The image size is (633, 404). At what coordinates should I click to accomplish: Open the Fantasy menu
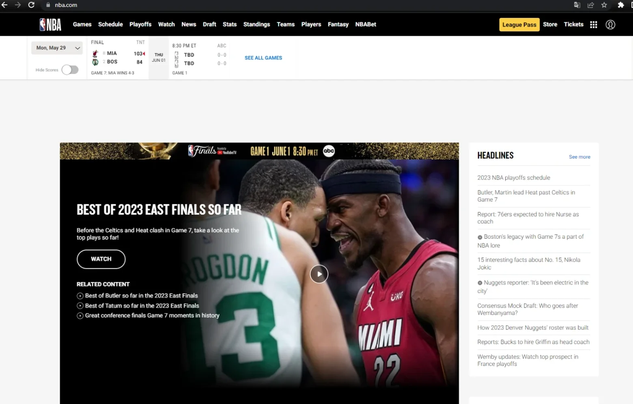338,24
